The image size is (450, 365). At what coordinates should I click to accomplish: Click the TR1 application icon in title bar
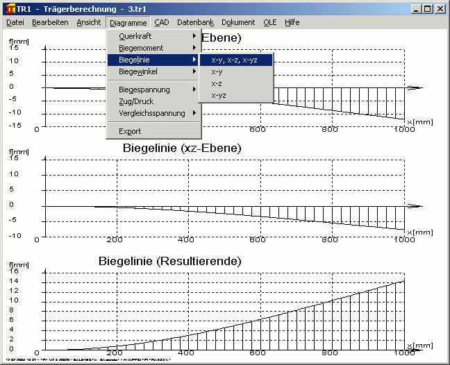tap(8, 9)
